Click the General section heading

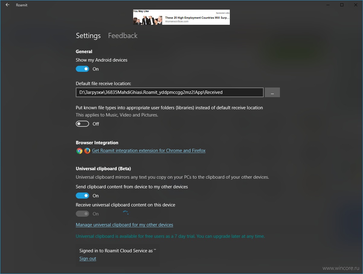[x=84, y=52]
